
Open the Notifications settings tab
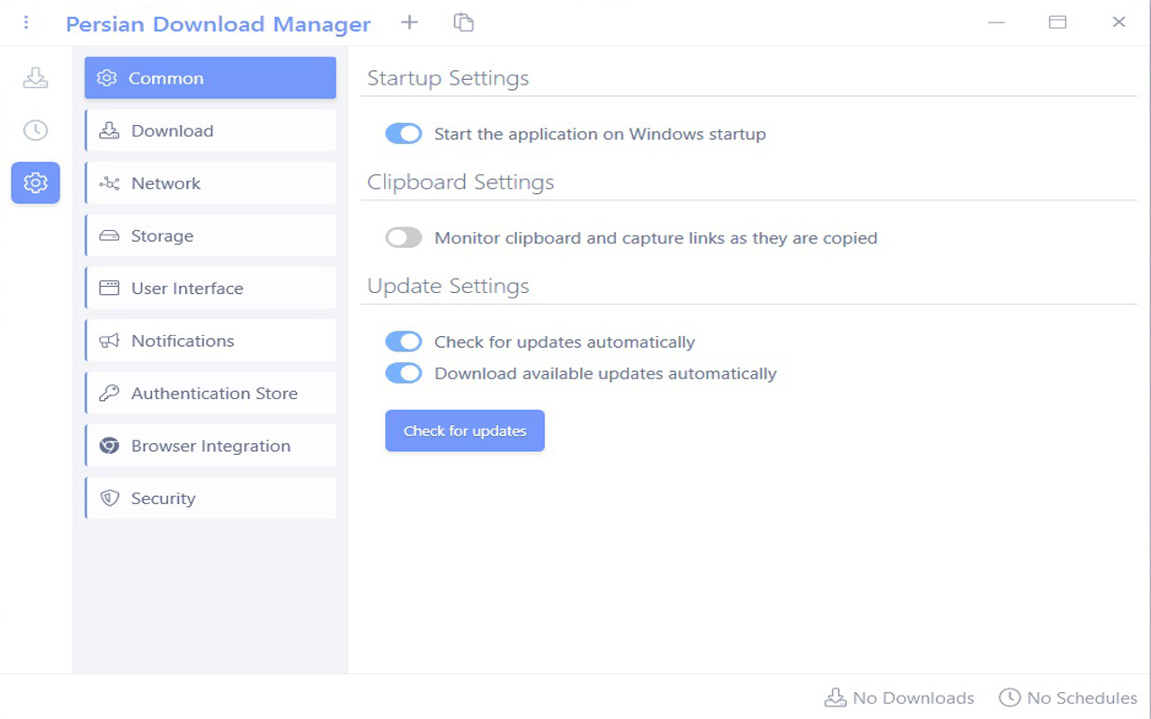210,341
